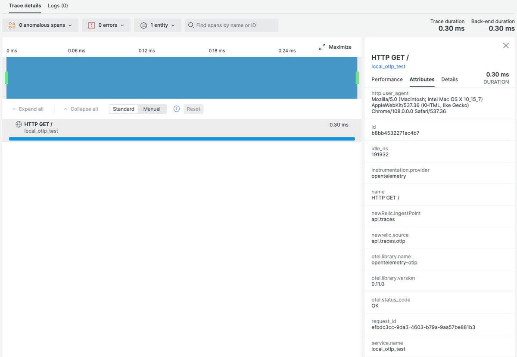Viewport: 517px width, 357px height.
Task: Switch the waterfall mode to Manual
Action: [152, 109]
